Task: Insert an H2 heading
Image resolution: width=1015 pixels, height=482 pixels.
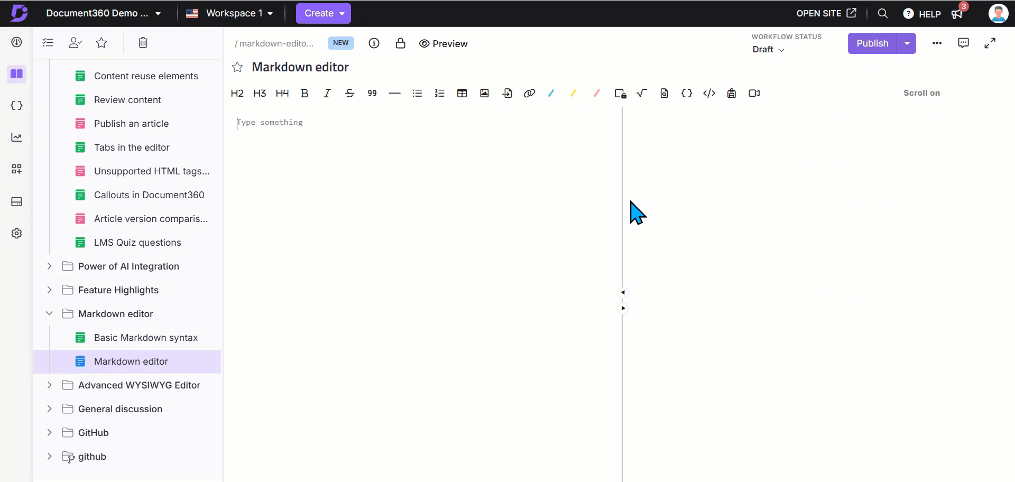Action: pos(237,93)
